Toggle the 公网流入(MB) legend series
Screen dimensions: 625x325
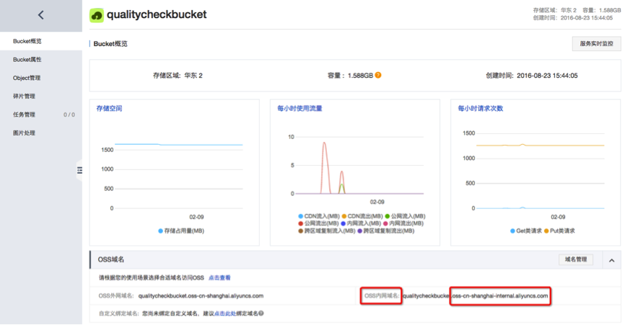(x=405, y=216)
